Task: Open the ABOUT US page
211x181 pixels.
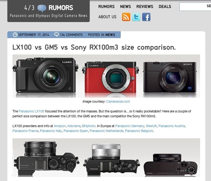Action: pos(107,17)
